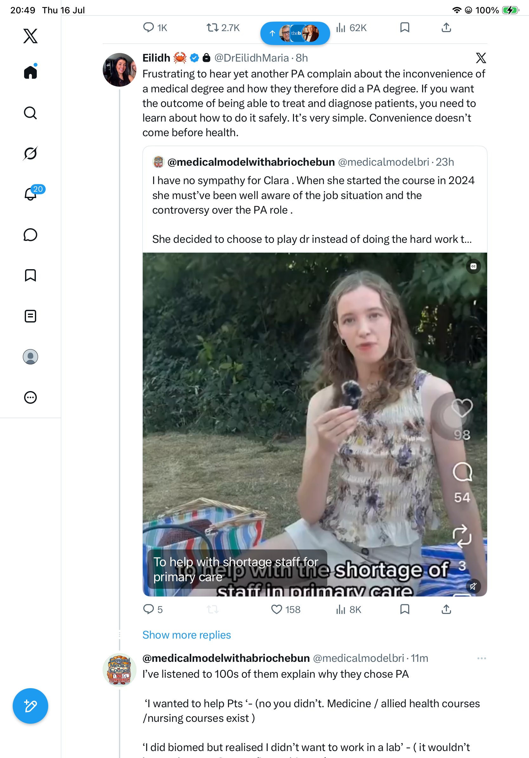Bookmark Eilidh's post below the video
The width and height of the screenshot is (529, 758).
(405, 609)
